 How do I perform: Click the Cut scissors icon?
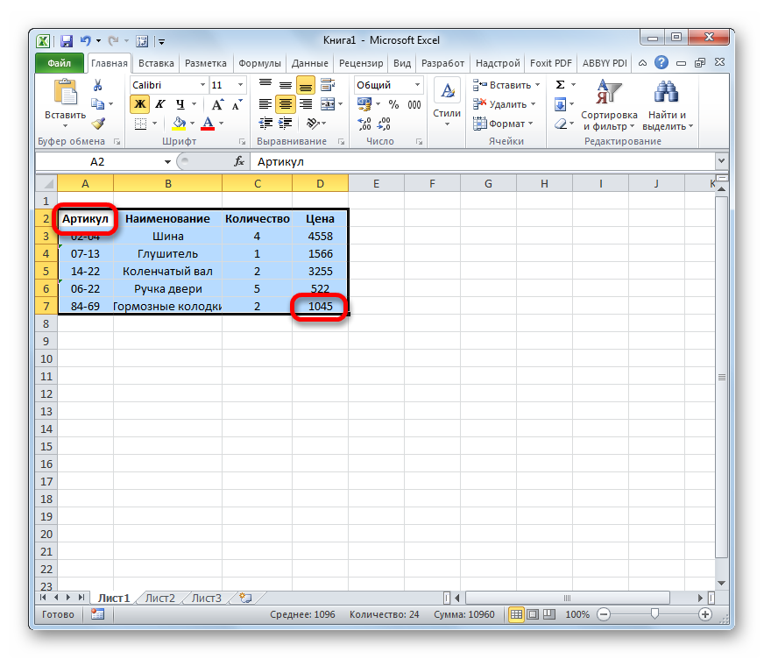[x=98, y=85]
